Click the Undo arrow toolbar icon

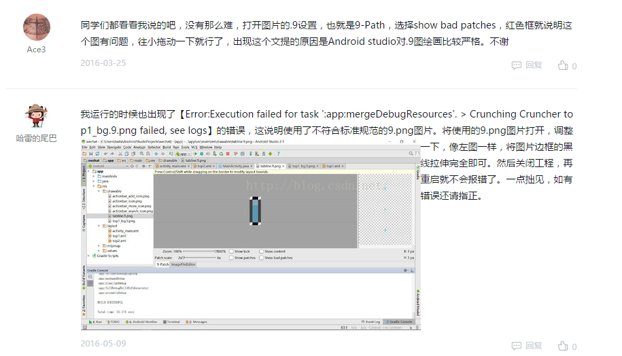[105, 154]
